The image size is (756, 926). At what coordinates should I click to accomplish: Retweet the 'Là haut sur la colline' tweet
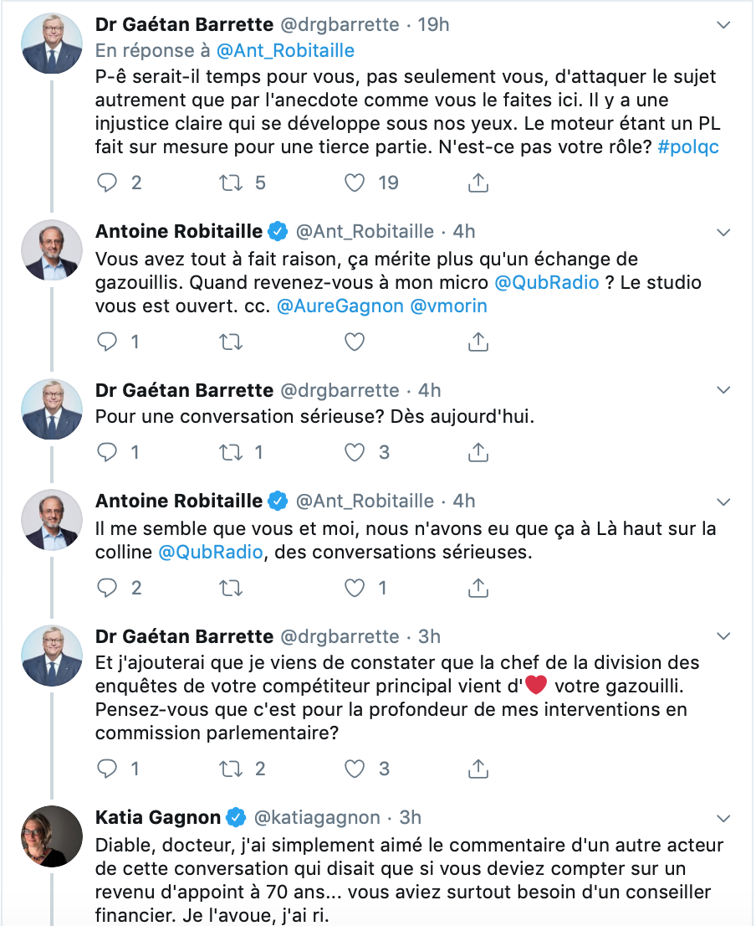click(x=231, y=589)
